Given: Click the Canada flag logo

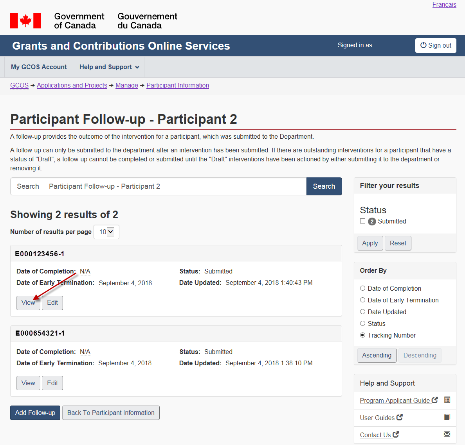Looking at the screenshot, I should [x=25, y=21].
